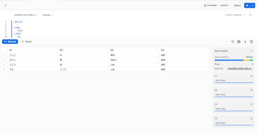This screenshot has width=257, height=135.
Task: Switch to the Chart tab
Action: (x=27, y=42)
